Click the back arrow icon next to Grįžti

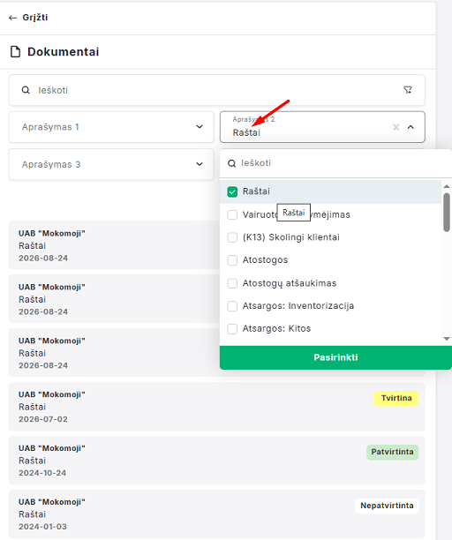[x=12, y=18]
